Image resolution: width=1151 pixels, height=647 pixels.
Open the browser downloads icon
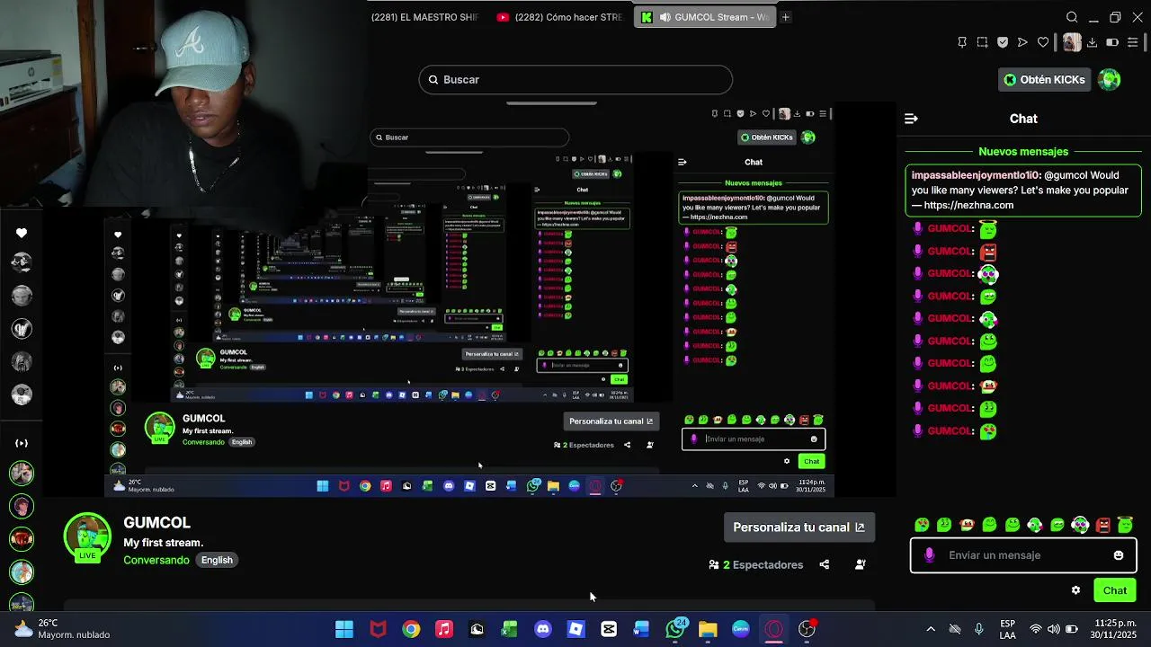click(x=1092, y=42)
